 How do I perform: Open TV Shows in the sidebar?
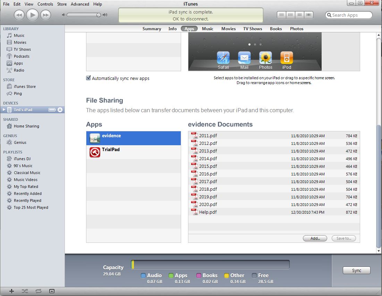pyautogui.click(x=22, y=49)
